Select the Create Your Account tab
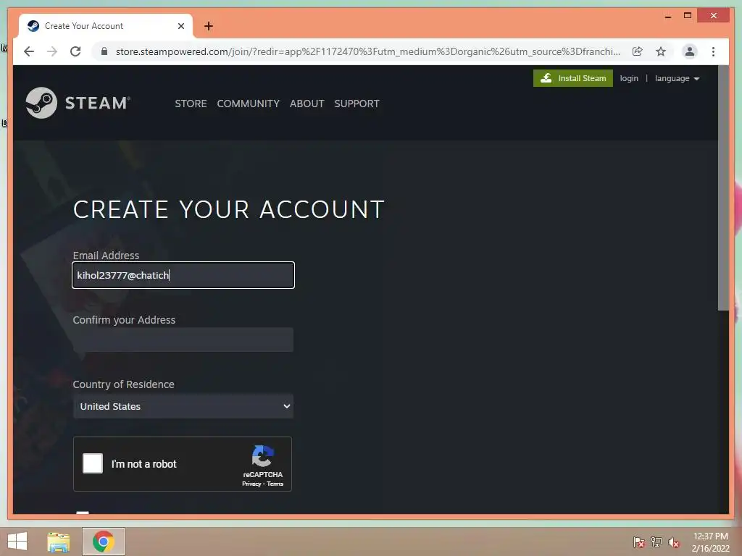Viewport: 742px width, 556px height. [x=106, y=26]
